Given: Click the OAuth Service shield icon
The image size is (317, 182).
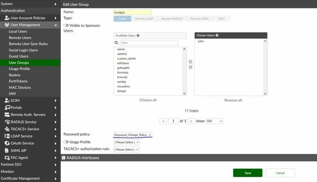Looking at the screenshot, I should coord(7,143).
